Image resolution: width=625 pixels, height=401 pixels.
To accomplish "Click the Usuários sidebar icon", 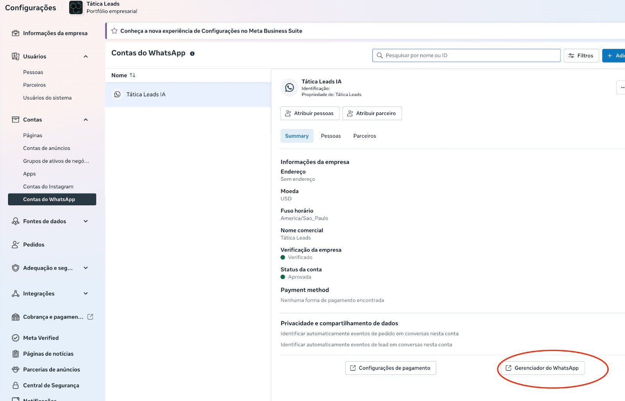I will (x=16, y=57).
